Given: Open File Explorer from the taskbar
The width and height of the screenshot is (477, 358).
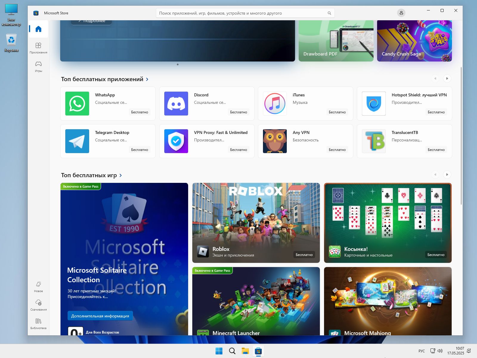Looking at the screenshot, I should (x=245, y=351).
